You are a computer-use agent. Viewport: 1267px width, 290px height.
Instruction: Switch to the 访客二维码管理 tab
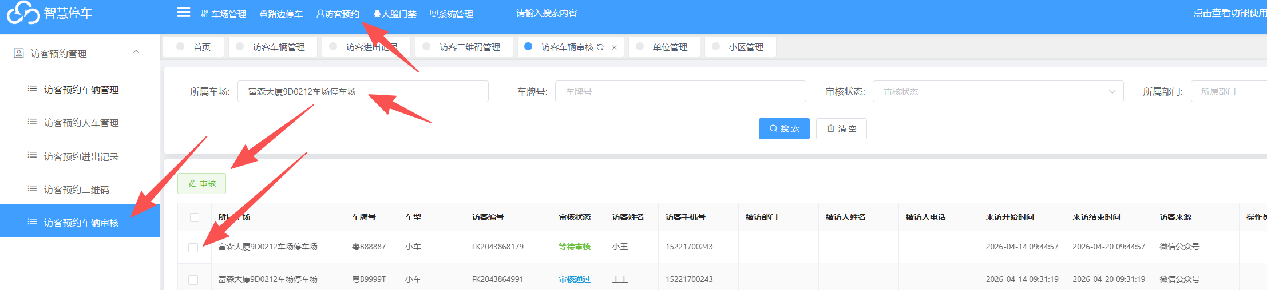tap(464, 47)
